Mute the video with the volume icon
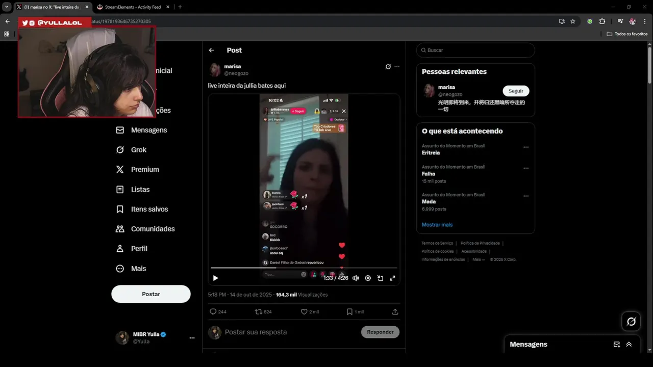Image resolution: width=653 pixels, height=367 pixels. pos(356,278)
